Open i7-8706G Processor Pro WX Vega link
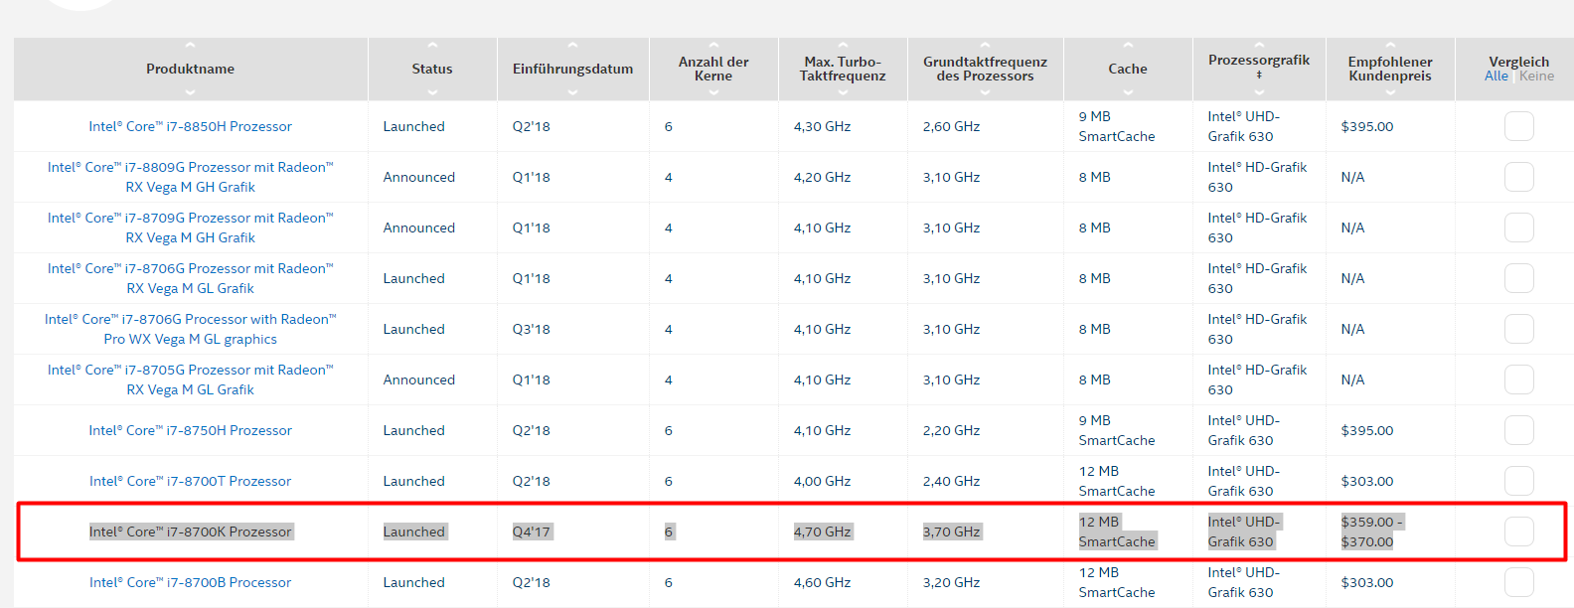The image size is (1574, 608). 190,329
